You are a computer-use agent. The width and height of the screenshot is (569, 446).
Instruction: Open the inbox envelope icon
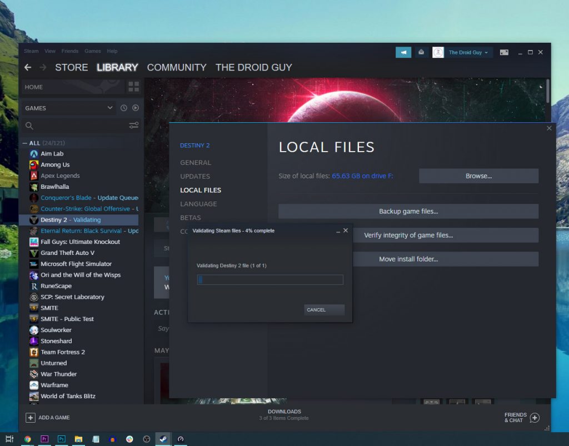[421, 52]
